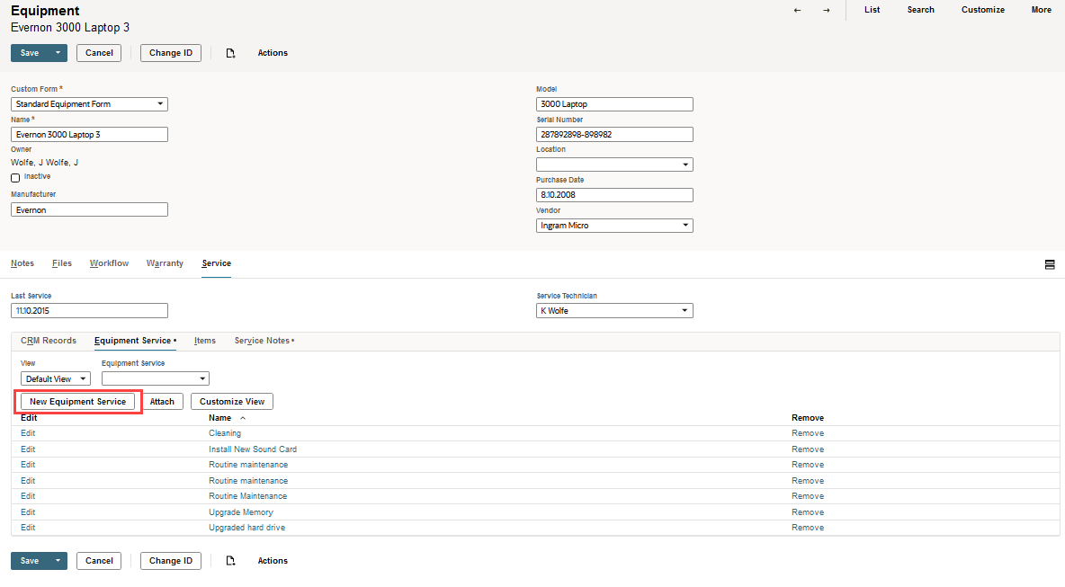The height and width of the screenshot is (587, 1065).
Task: Remove the Upgrade Memory row
Action: coord(808,512)
